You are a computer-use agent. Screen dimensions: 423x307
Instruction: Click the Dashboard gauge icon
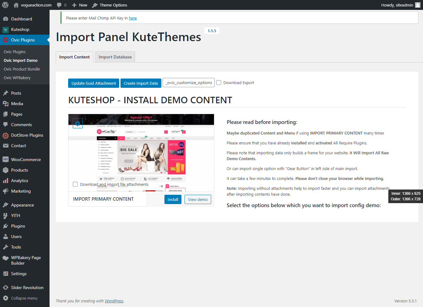pyautogui.click(x=6, y=19)
